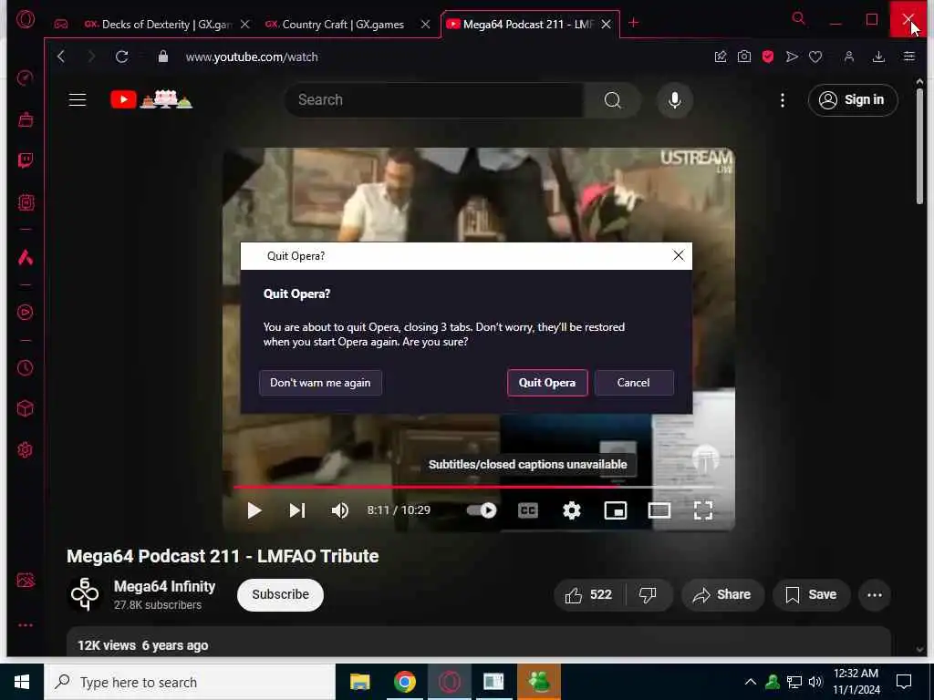Click the tab search magnifier icon
This screenshot has height=700, width=934.
[798, 18]
